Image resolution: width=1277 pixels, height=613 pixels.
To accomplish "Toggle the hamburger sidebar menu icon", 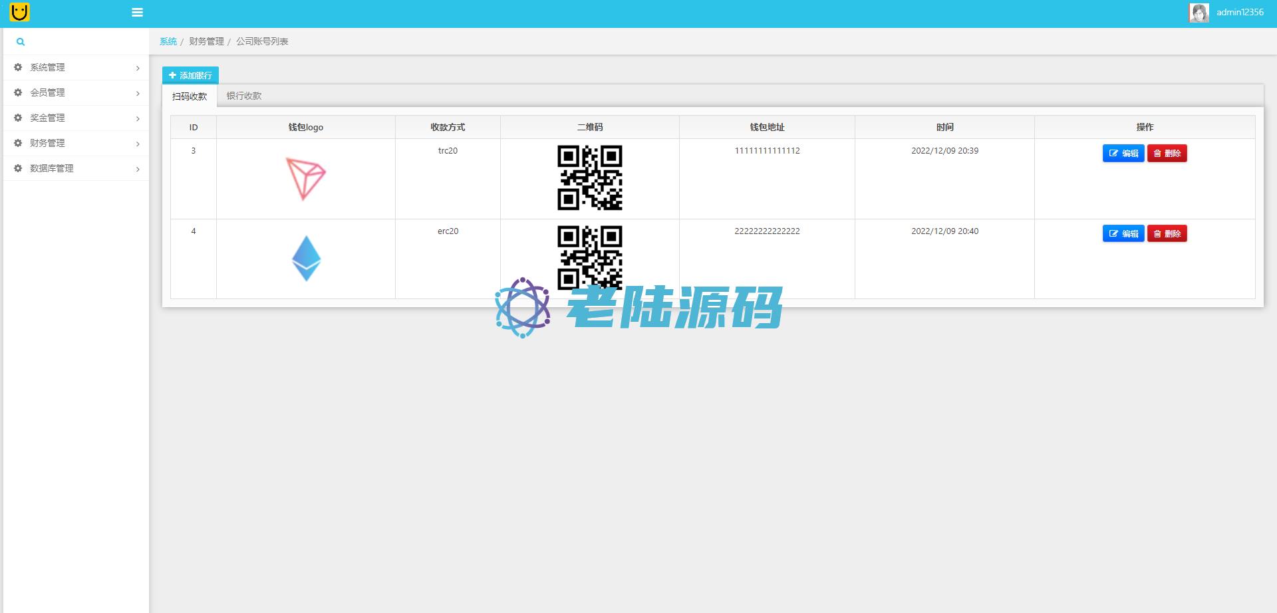I will click(138, 12).
